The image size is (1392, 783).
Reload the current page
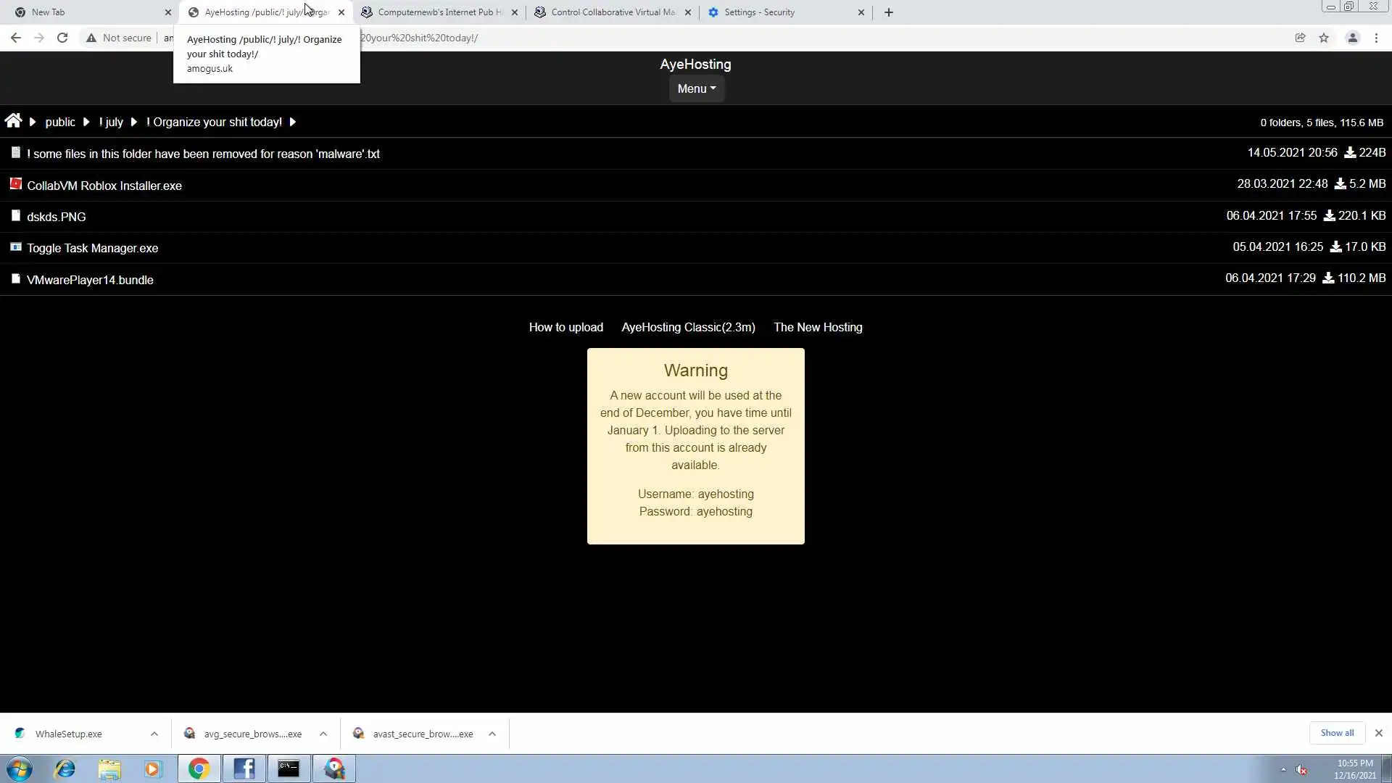point(62,38)
